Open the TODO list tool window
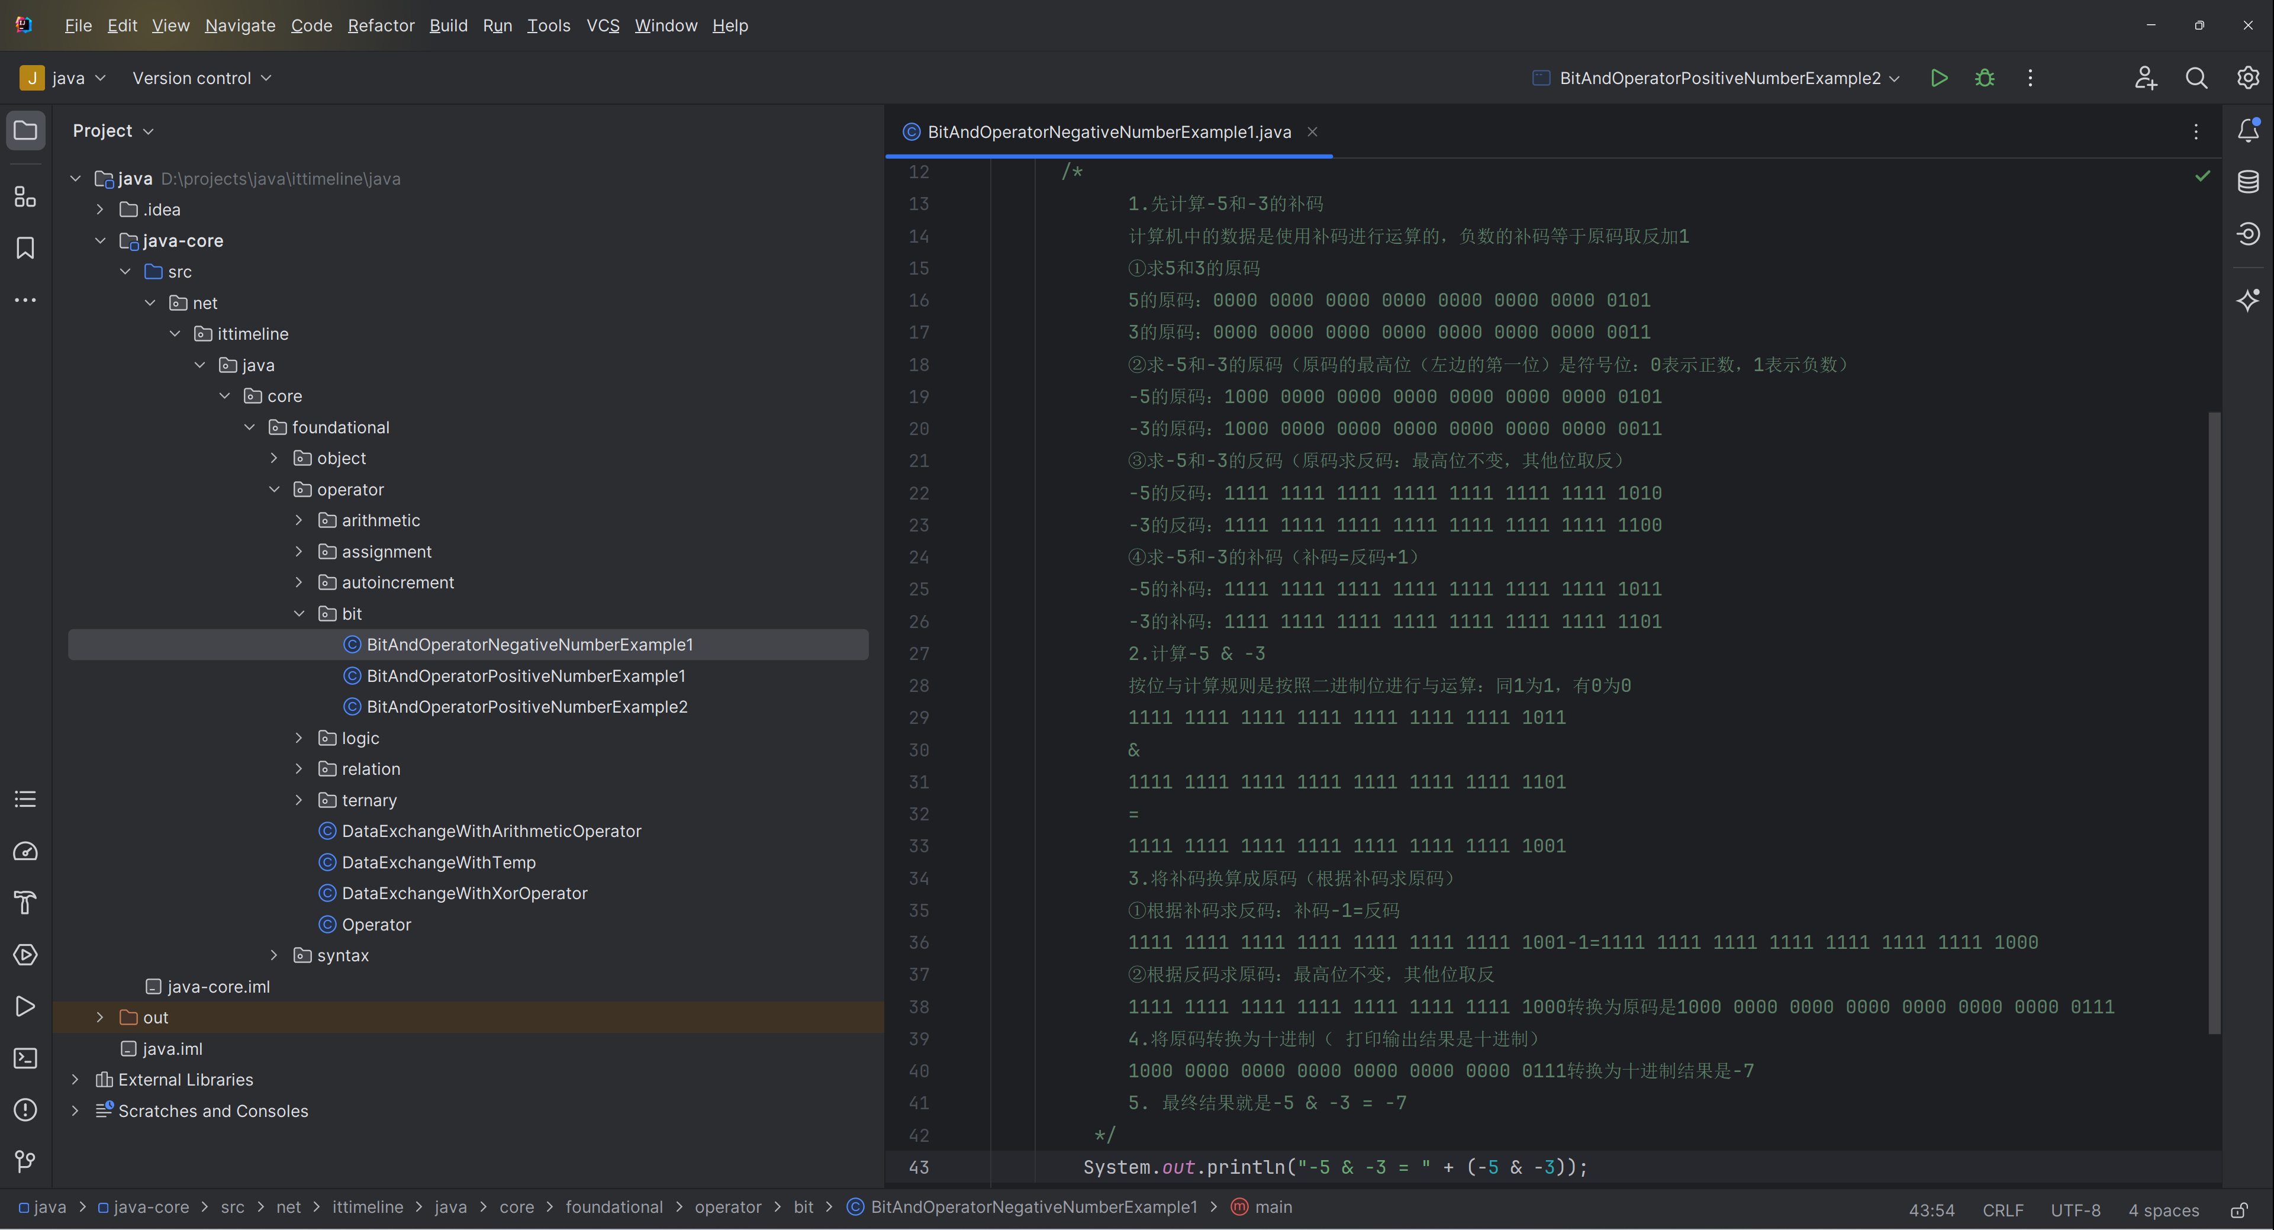The width and height of the screenshot is (2274, 1230). 25,799
